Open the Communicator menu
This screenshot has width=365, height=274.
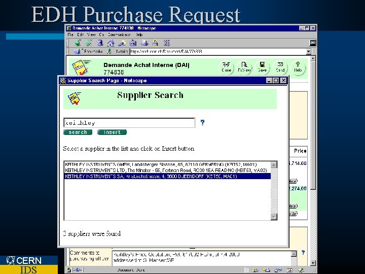coord(120,35)
